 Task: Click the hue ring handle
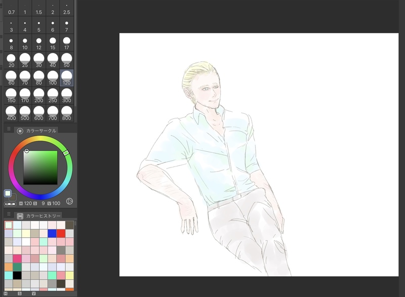click(x=66, y=153)
